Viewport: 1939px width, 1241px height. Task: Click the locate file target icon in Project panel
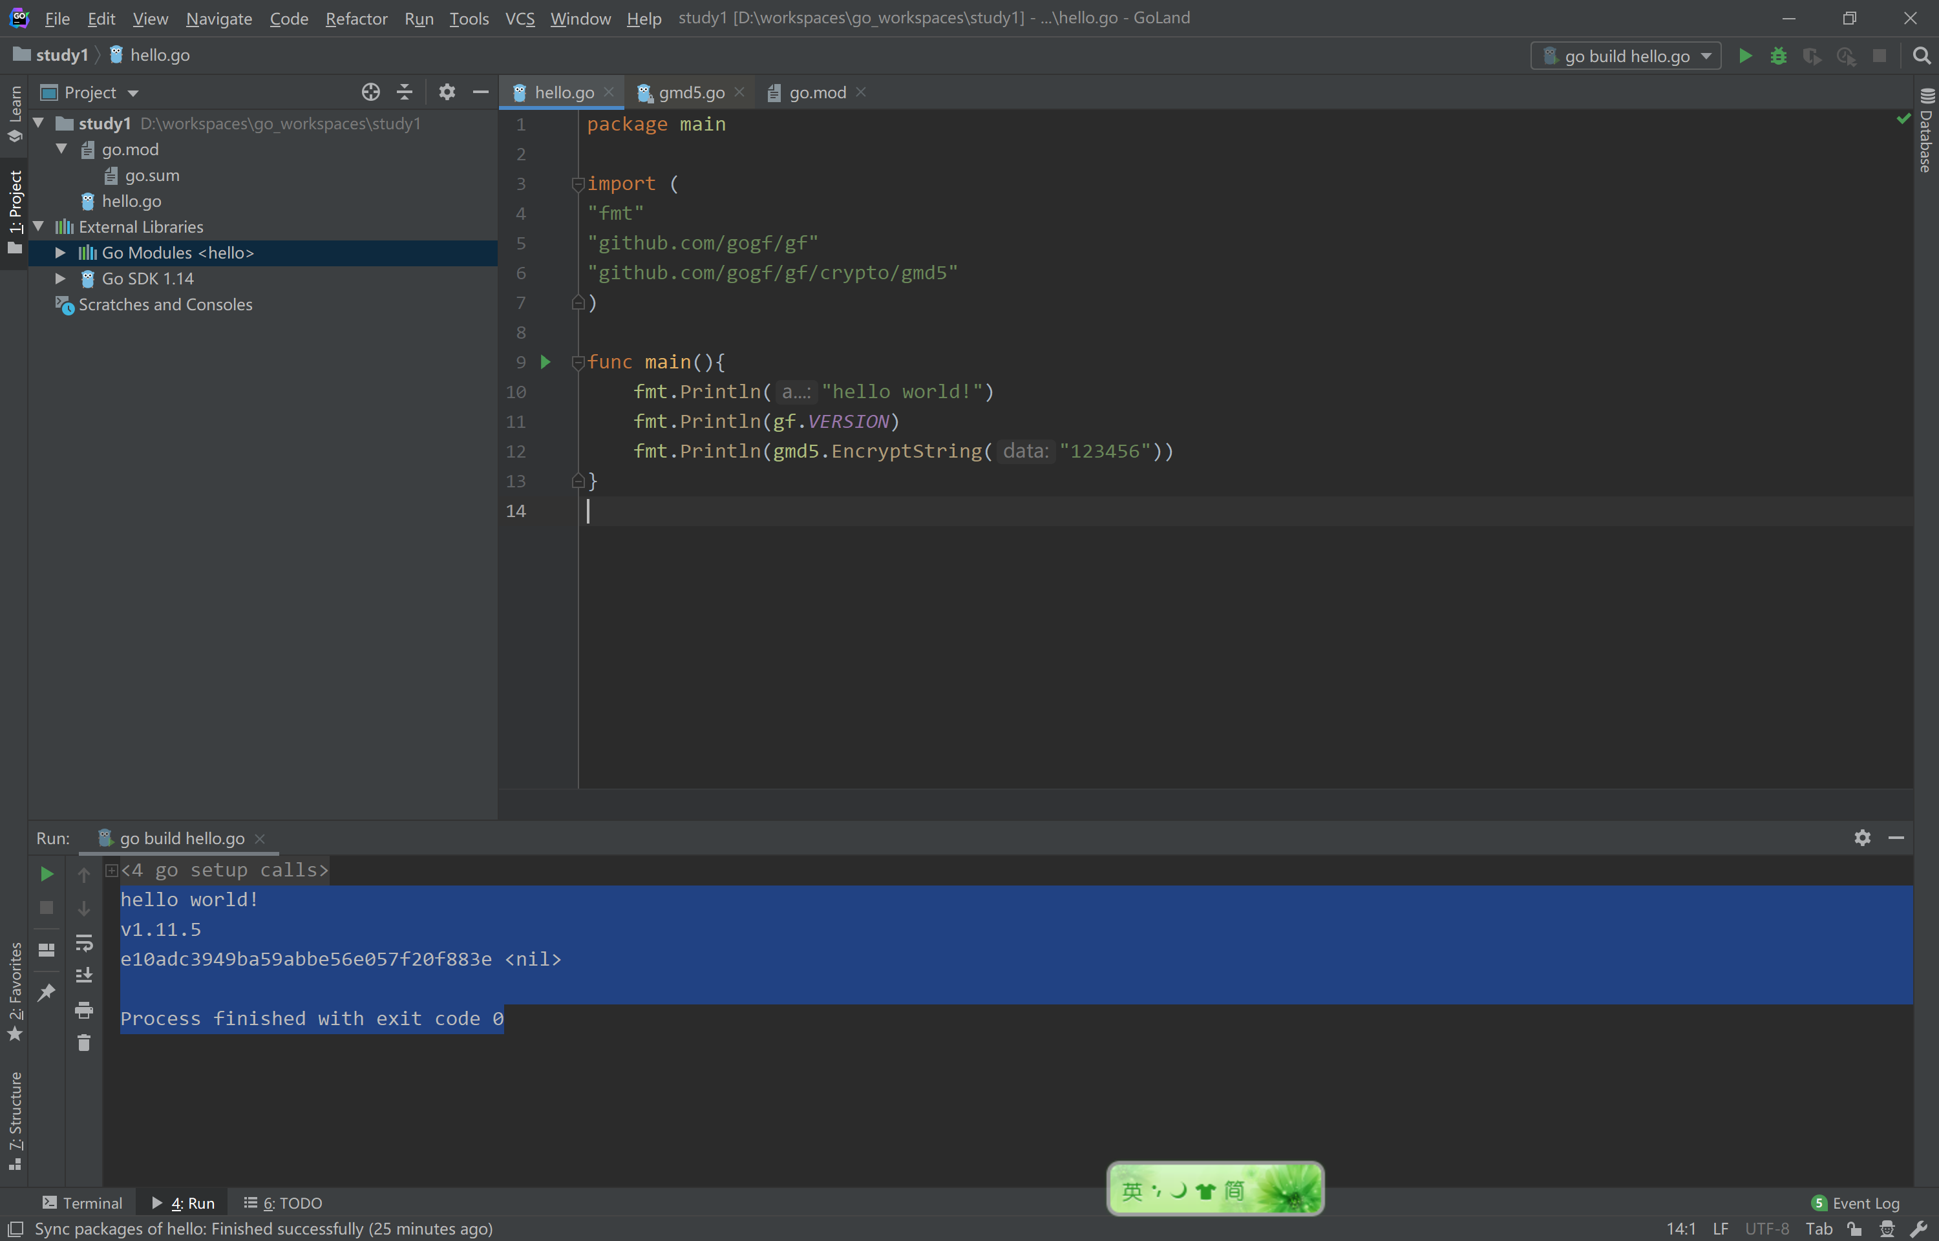[x=370, y=92]
